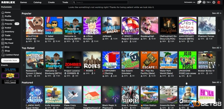Open the Super Striker League thumbnail
Image resolution: width=224 pixels, height=109 pixels.
pyautogui.click(x=34, y=94)
